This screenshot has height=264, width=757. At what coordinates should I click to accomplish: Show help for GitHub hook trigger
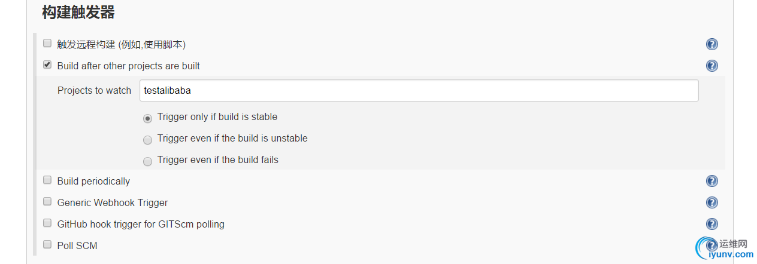point(712,224)
